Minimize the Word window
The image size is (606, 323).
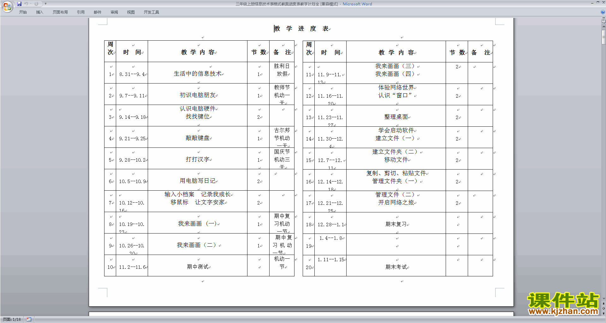pos(592,3)
